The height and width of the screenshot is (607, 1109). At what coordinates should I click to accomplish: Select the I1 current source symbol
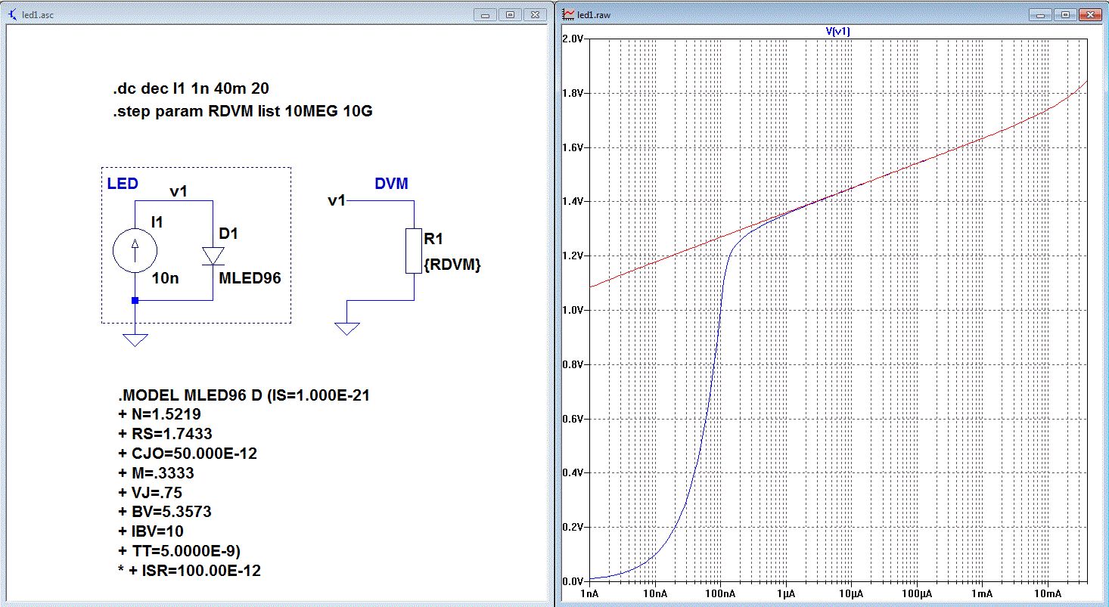(136, 251)
